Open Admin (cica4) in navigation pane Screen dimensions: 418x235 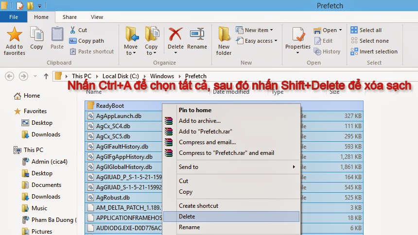pyautogui.click(x=45, y=162)
